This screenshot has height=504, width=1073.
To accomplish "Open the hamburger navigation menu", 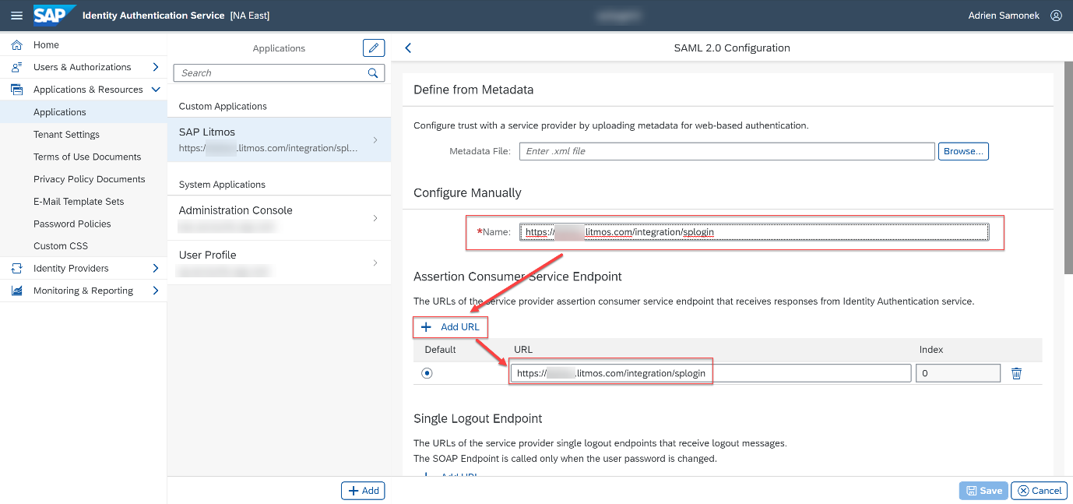I will 16,16.
